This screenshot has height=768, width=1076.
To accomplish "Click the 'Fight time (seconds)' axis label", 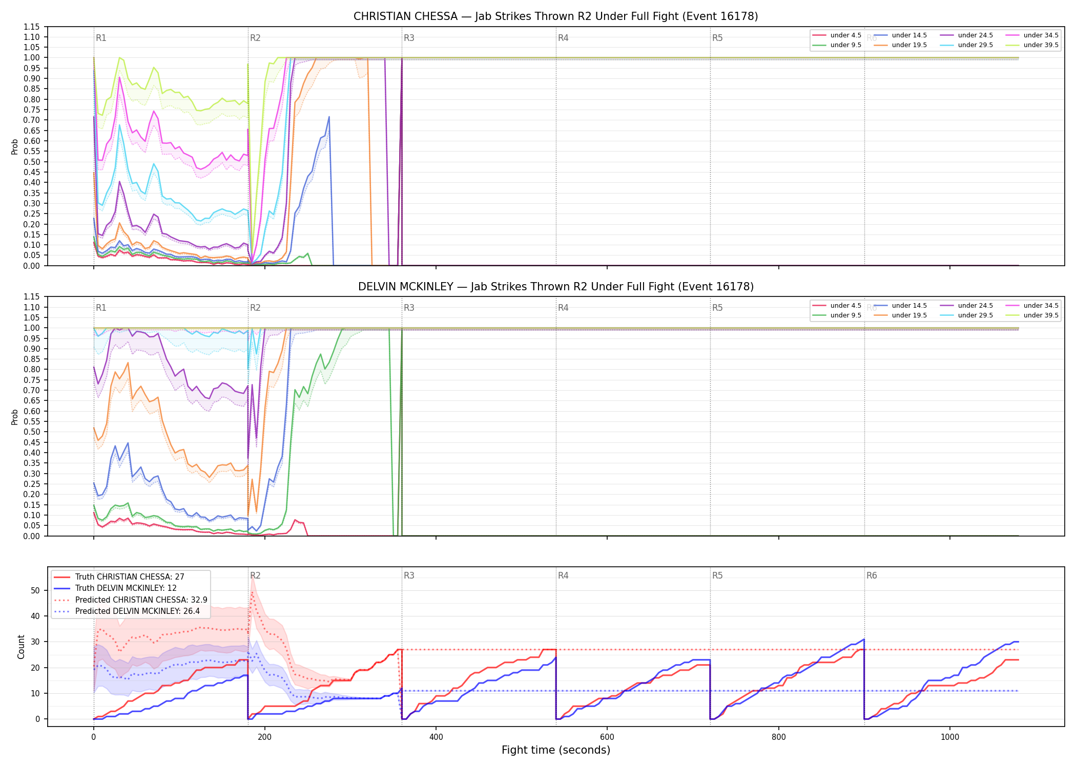I will coord(556,750).
